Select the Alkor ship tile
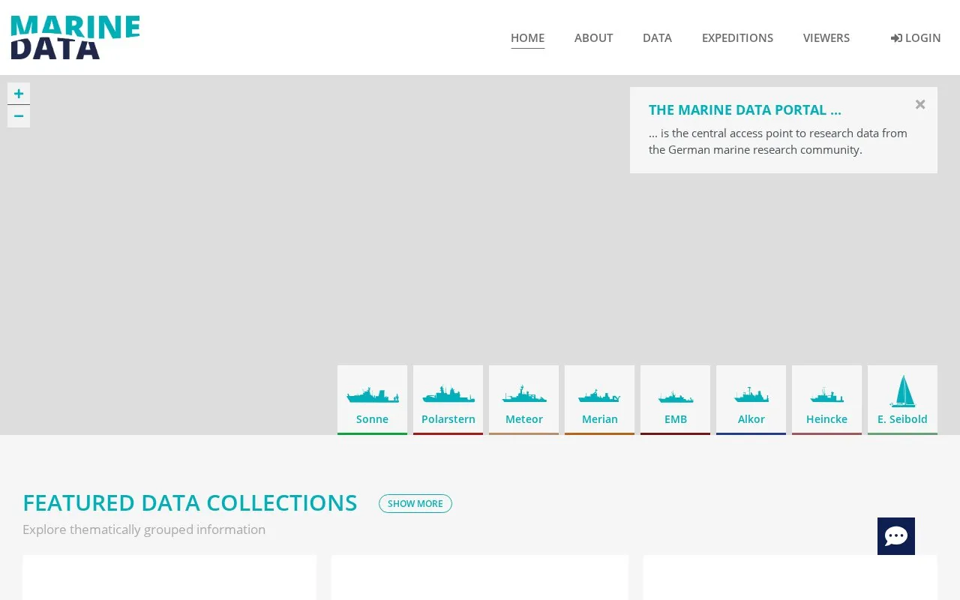 (751, 400)
